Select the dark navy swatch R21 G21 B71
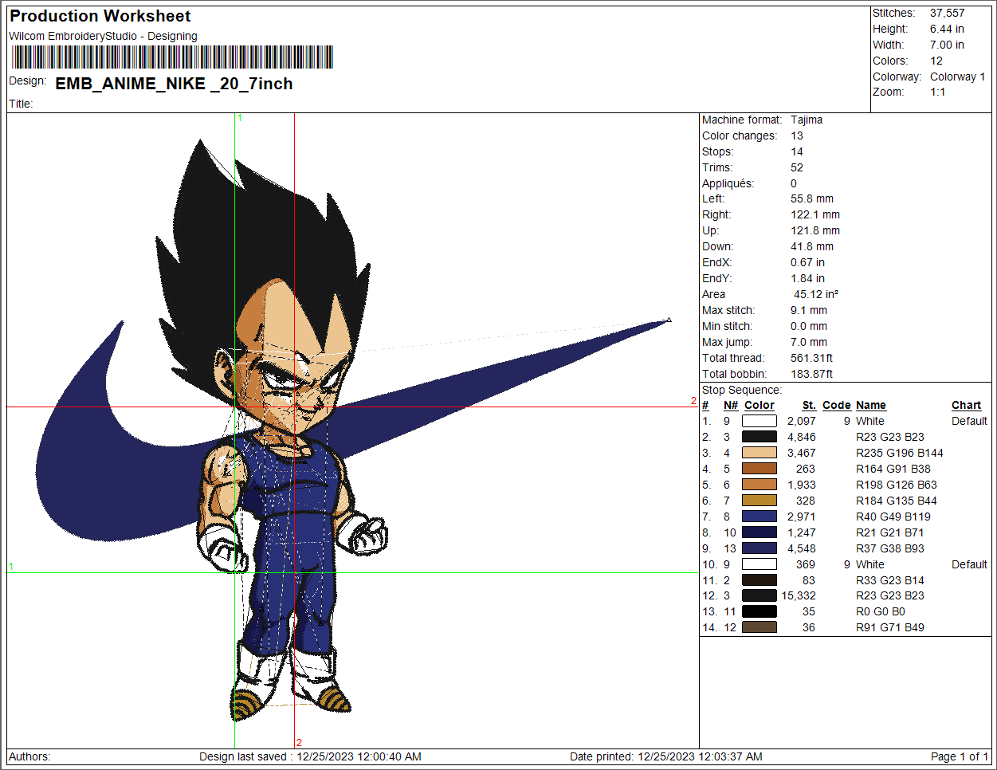 [759, 532]
